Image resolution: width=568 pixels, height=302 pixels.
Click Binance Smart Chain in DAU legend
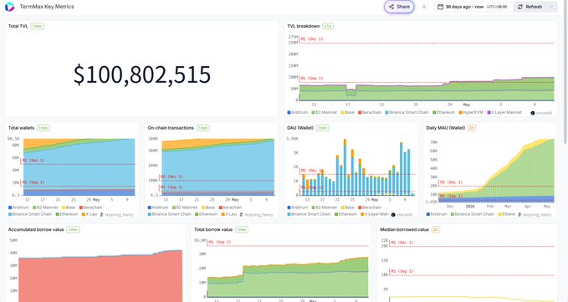309,214
